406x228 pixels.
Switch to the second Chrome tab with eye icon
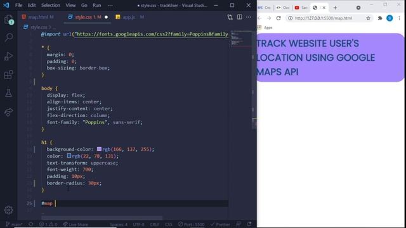click(x=282, y=8)
